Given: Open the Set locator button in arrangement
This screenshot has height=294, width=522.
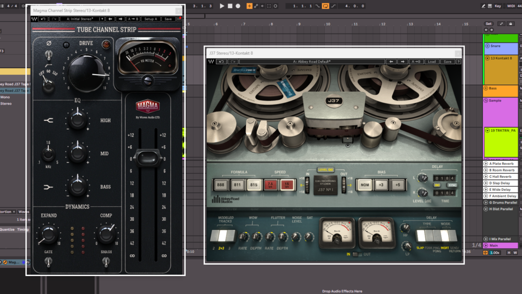Looking at the screenshot, I should click(489, 24).
